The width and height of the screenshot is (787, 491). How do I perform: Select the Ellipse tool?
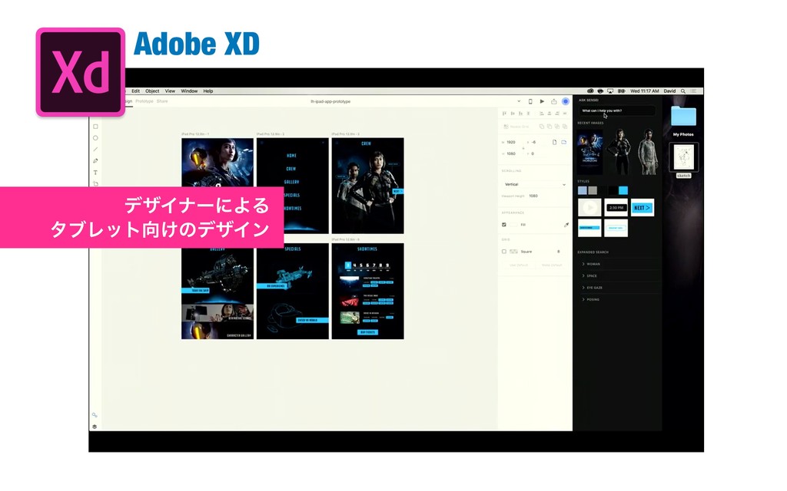(x=95, y=138)
